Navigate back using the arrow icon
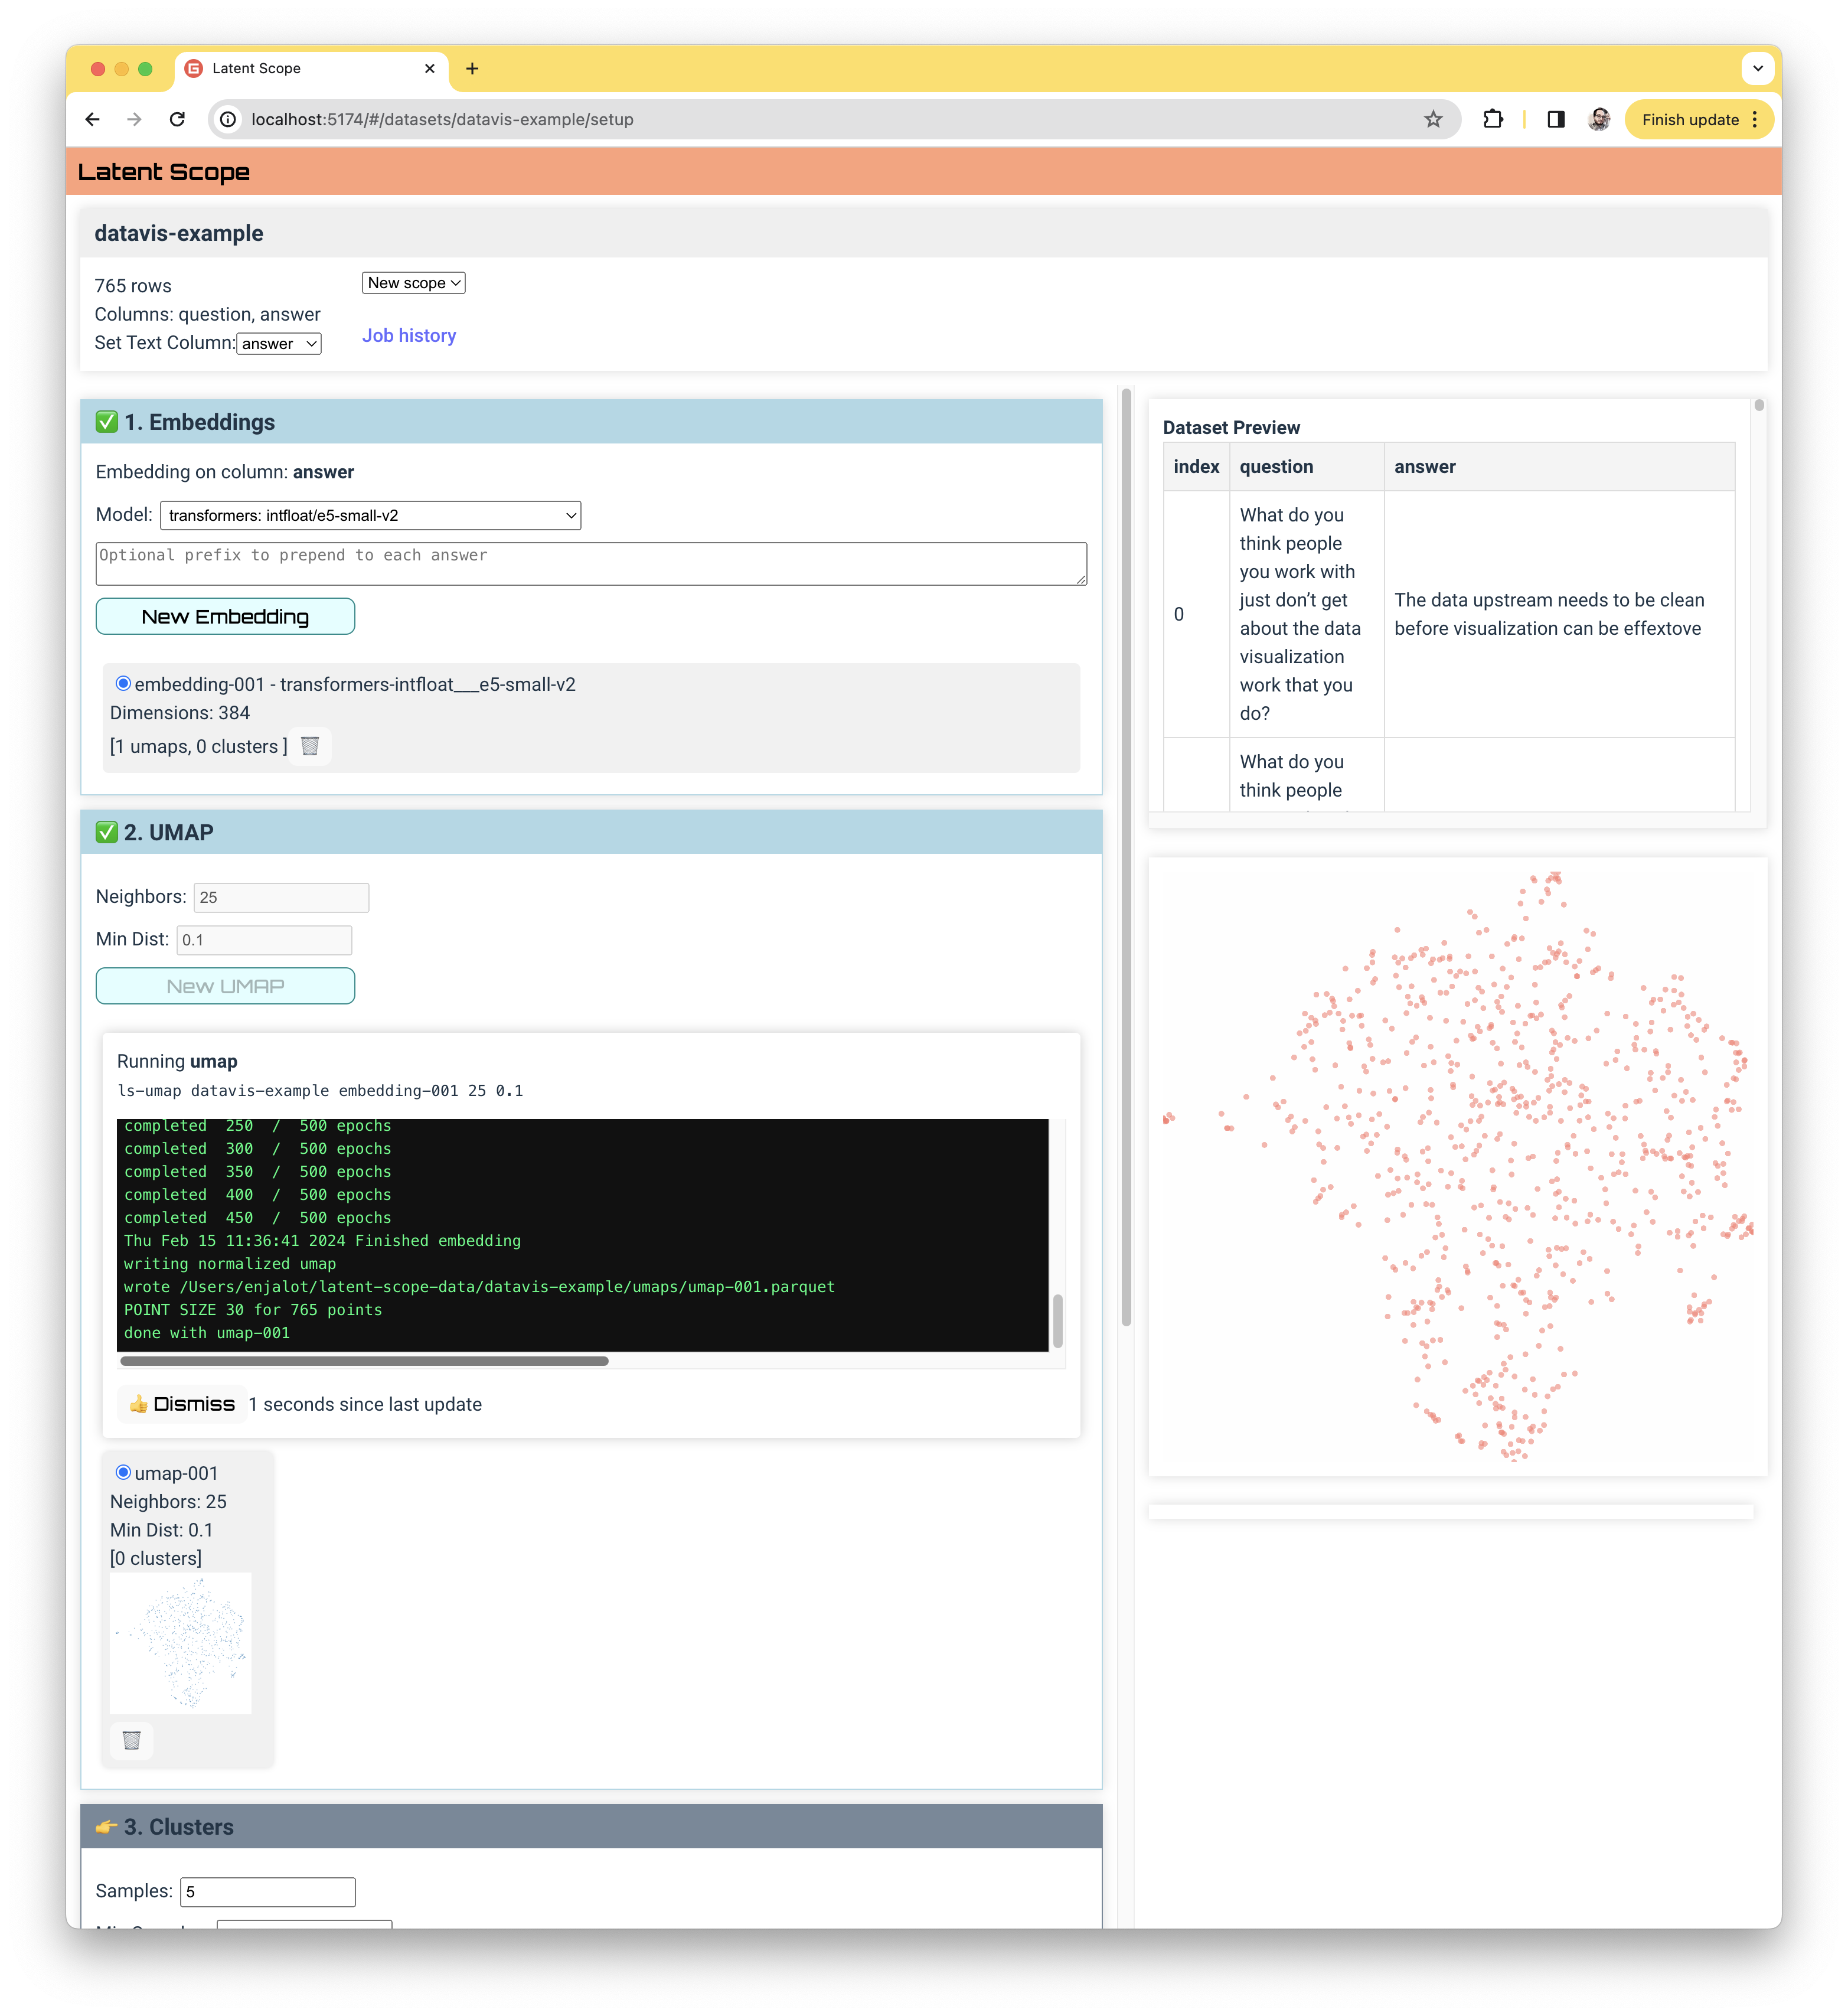Screen dimensions: 1848x2016 92,119
